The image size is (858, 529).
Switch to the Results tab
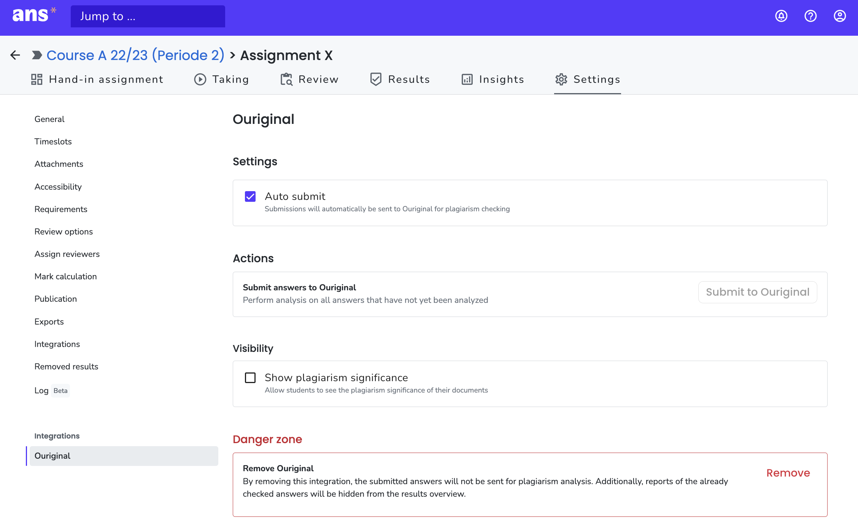[x=400, y=79]
